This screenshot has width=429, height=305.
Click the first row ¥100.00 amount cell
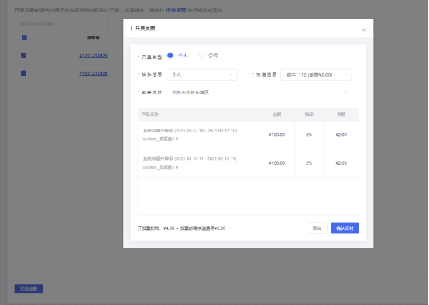click(x=277, y=135)
